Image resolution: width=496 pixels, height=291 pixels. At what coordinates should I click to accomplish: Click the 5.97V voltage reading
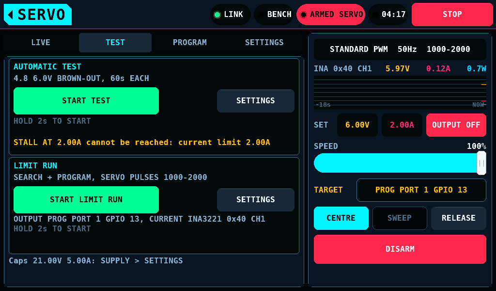point(397,69)
